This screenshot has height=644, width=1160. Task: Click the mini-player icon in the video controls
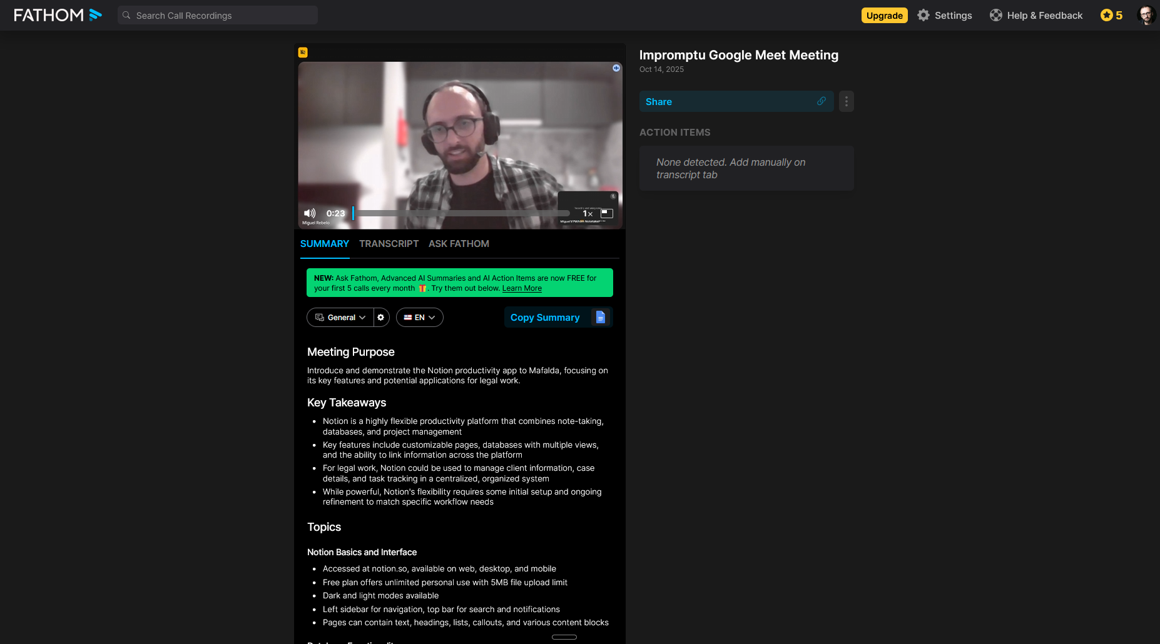pos(606,213)
